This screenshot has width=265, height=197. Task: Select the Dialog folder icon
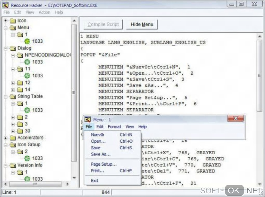click(13, 48)
